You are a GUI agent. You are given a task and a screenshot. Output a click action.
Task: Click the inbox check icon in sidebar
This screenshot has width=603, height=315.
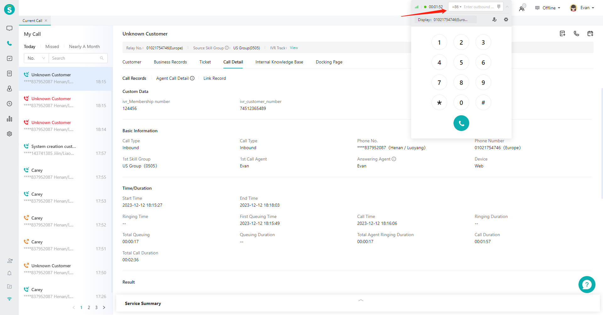coord(9,286)
